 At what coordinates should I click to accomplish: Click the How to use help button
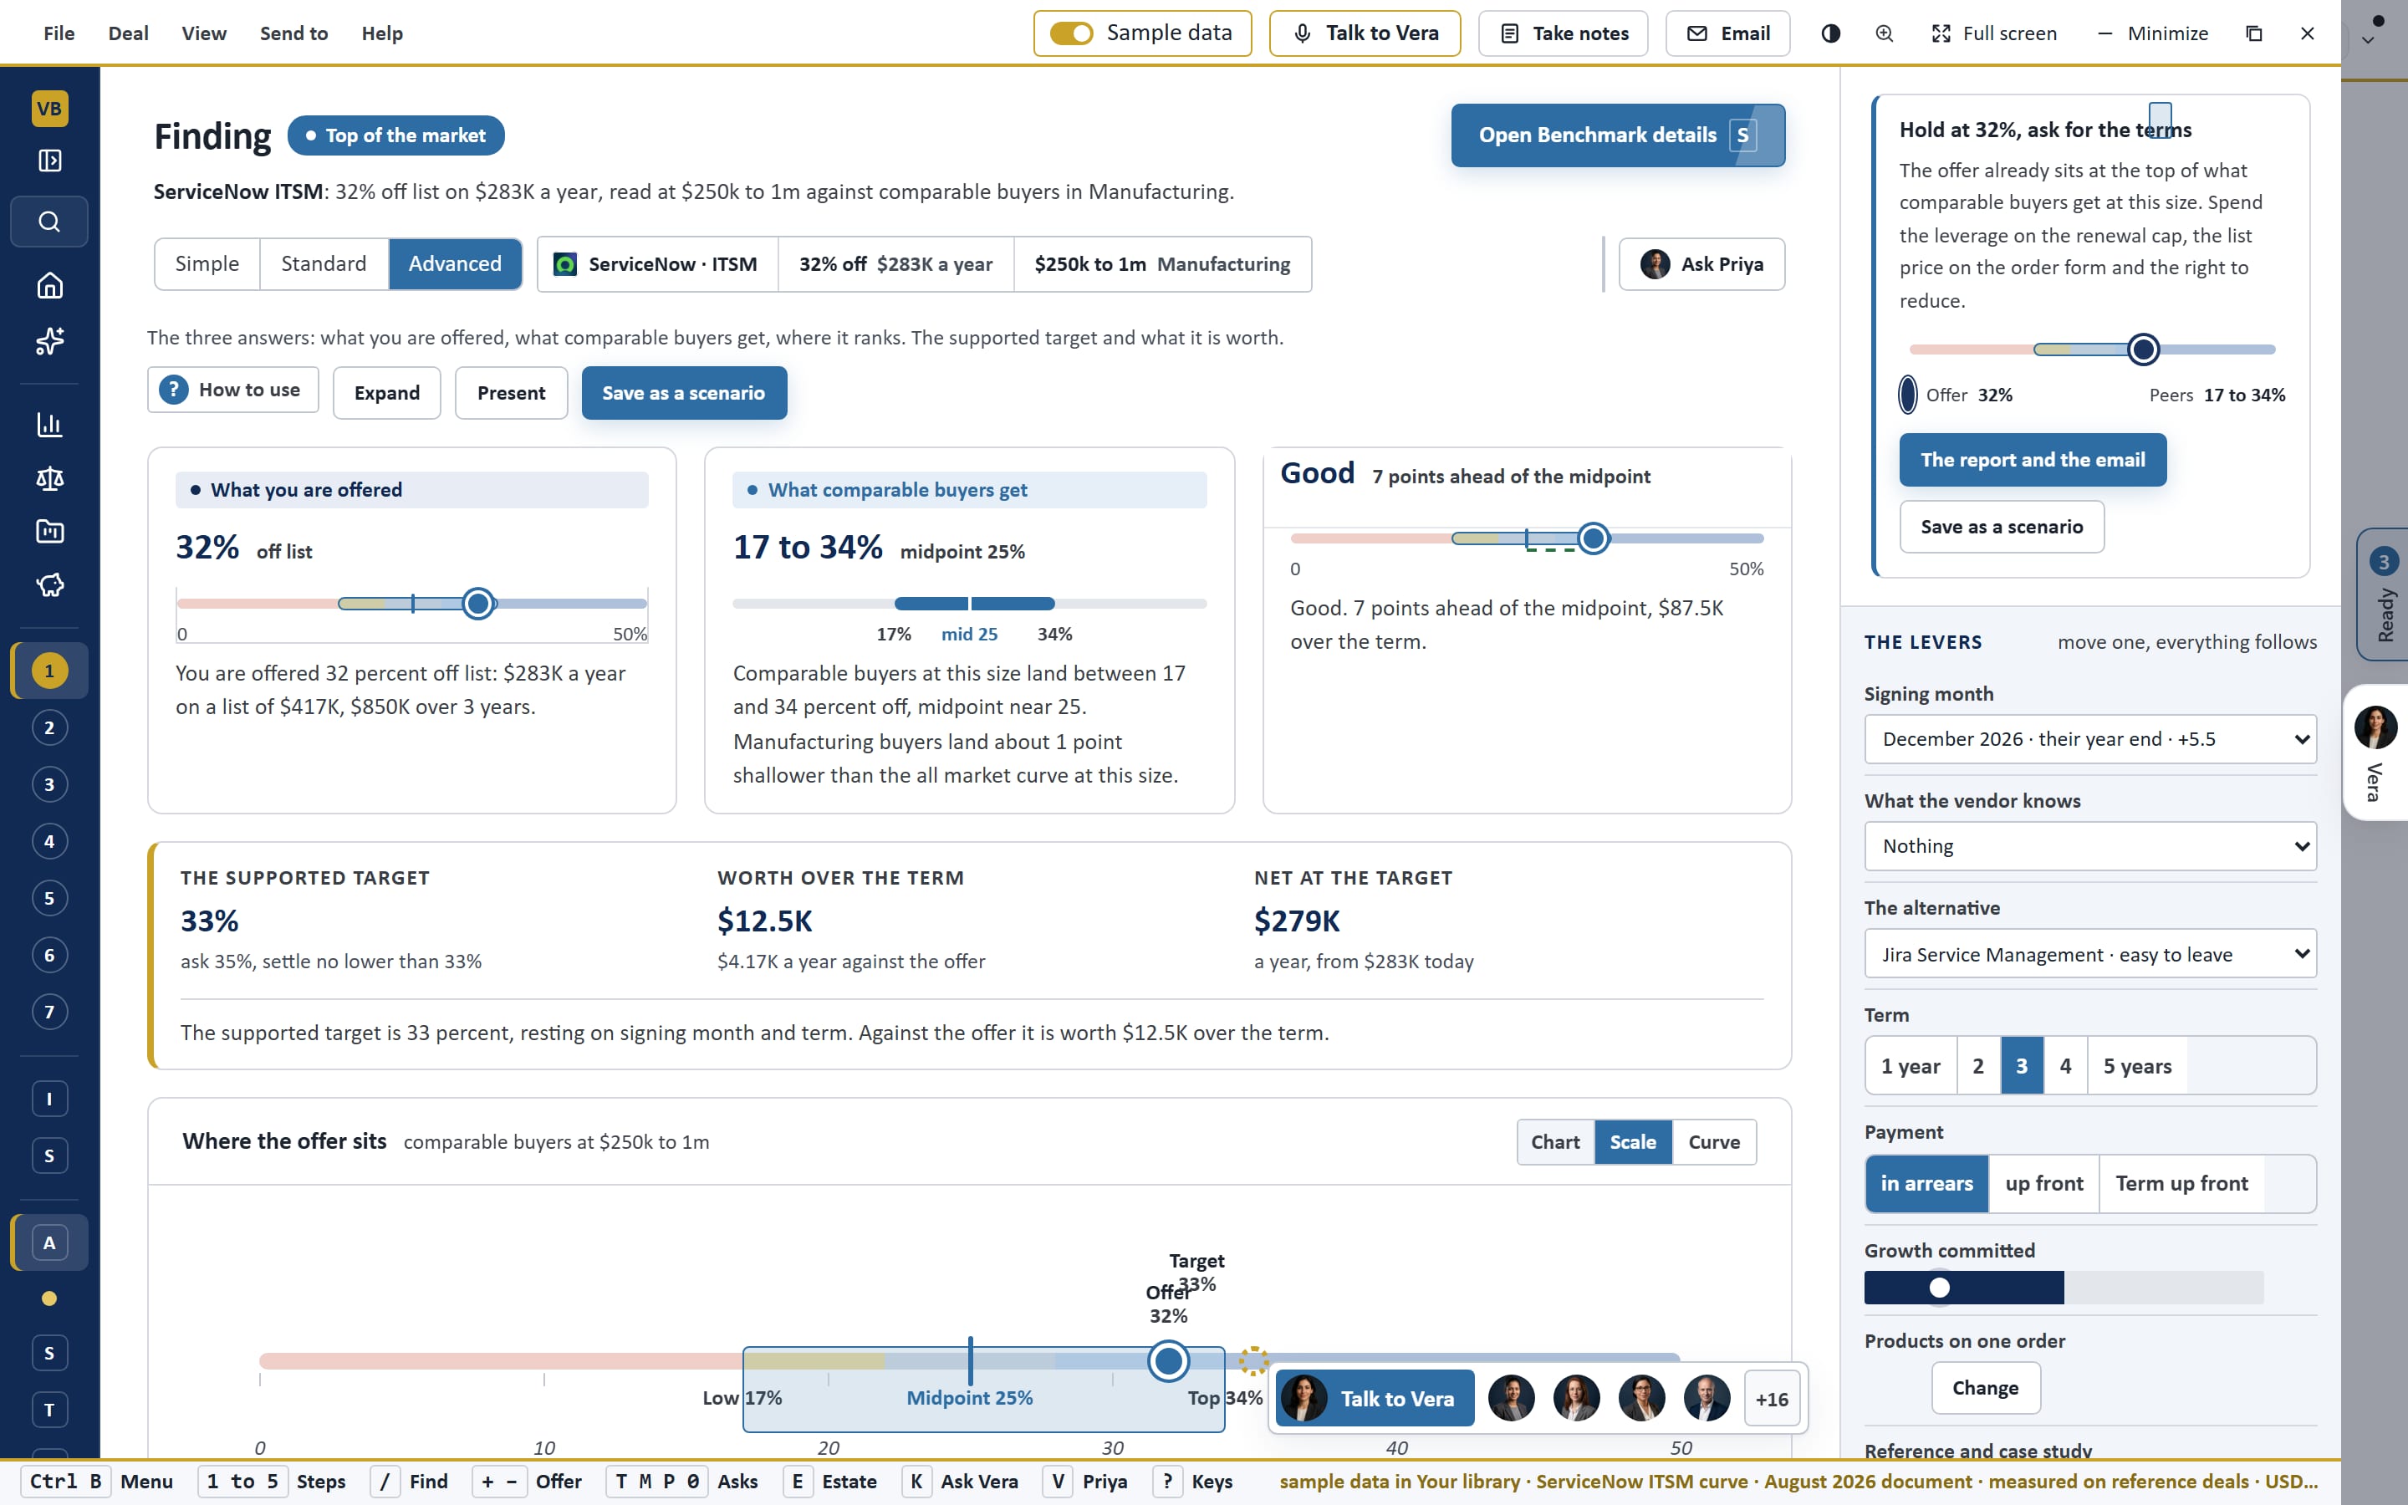pos(232,390)
